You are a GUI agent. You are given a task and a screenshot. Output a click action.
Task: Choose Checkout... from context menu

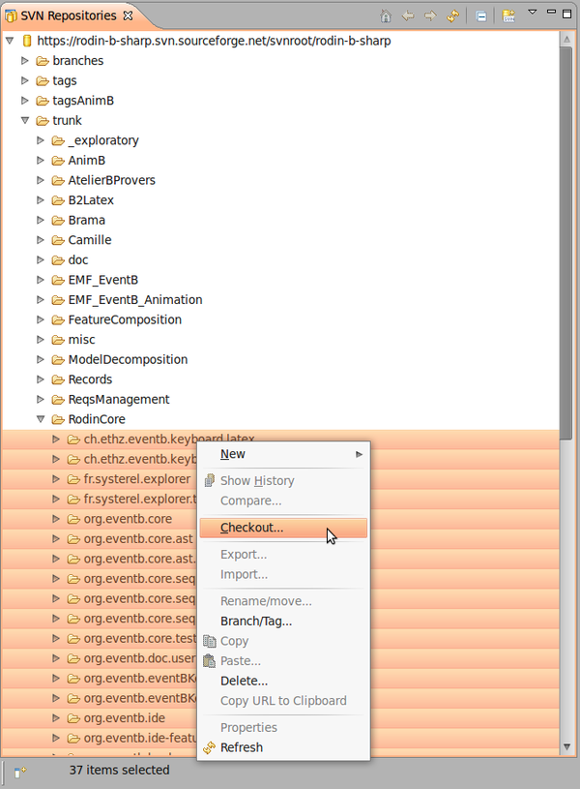pos(283,528)
